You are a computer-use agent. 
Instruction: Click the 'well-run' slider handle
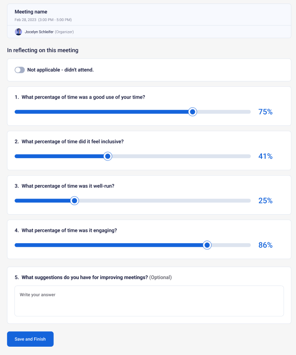pyautogui.click(x=74, y=201)
